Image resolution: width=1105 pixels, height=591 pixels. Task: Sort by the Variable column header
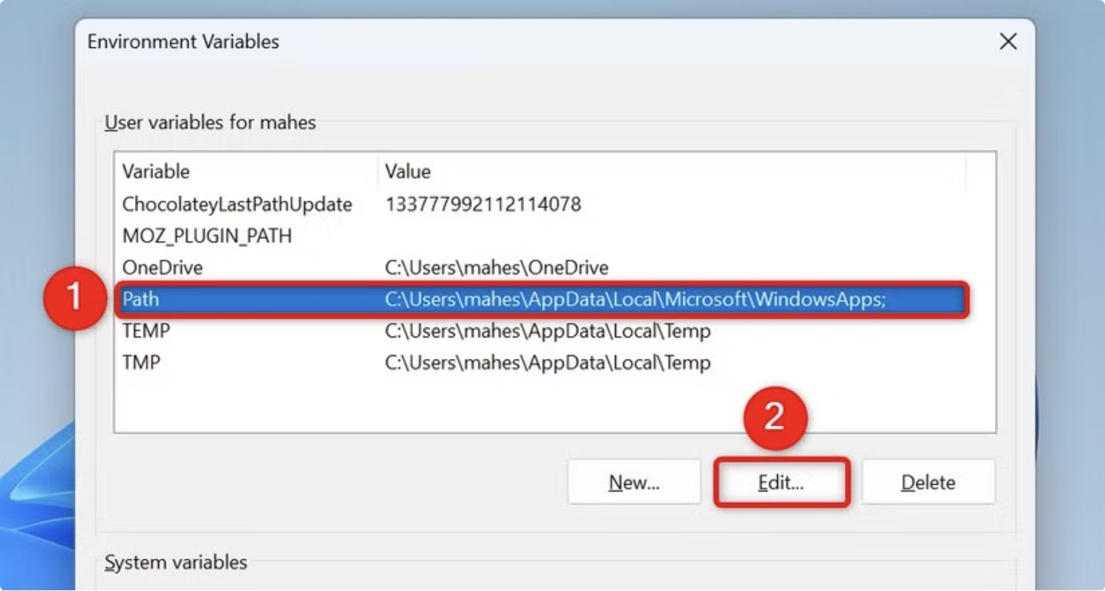[156, 172]
